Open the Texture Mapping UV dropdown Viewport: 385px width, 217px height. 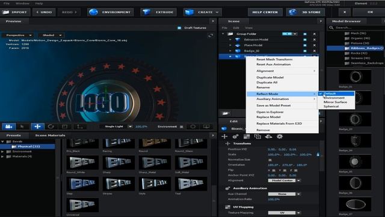click(284, 213)
